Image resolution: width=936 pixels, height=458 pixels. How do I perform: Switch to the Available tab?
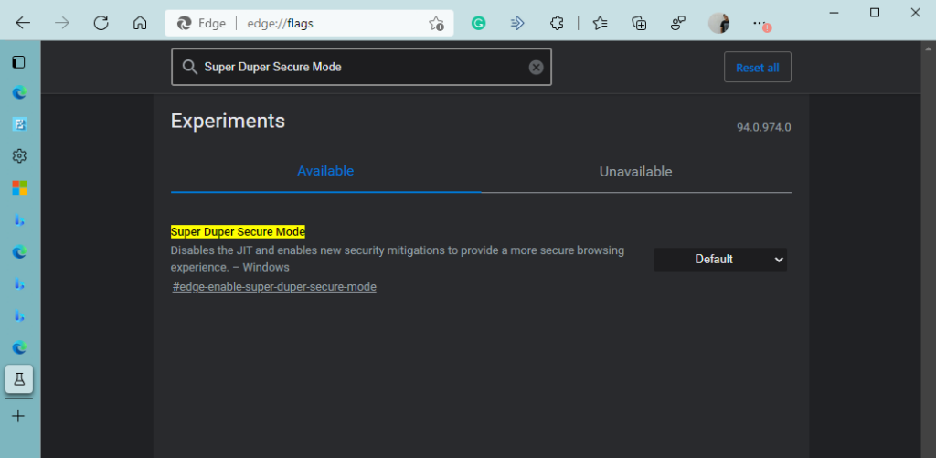(x=325, y=171)
